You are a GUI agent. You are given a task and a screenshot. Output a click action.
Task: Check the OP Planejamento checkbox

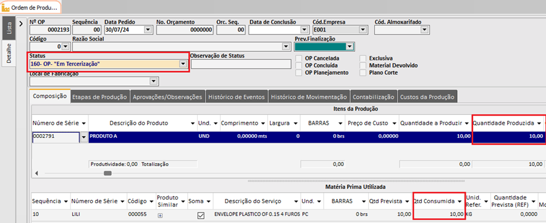tap(298, 72)
